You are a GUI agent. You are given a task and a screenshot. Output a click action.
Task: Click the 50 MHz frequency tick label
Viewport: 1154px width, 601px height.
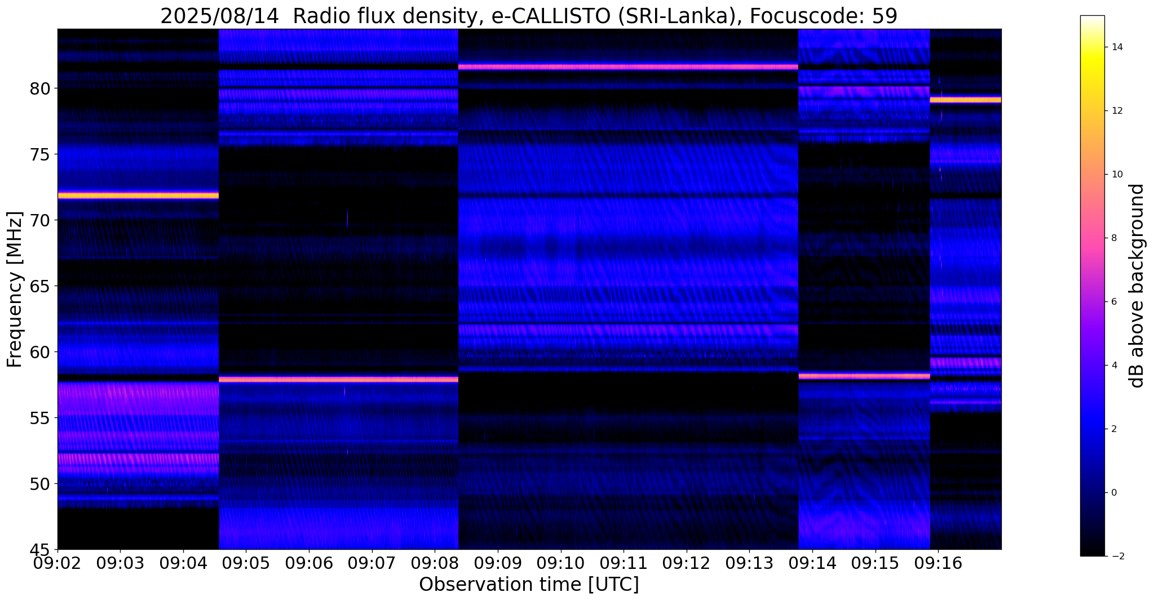pyautogui.click(x=39, y=484)
